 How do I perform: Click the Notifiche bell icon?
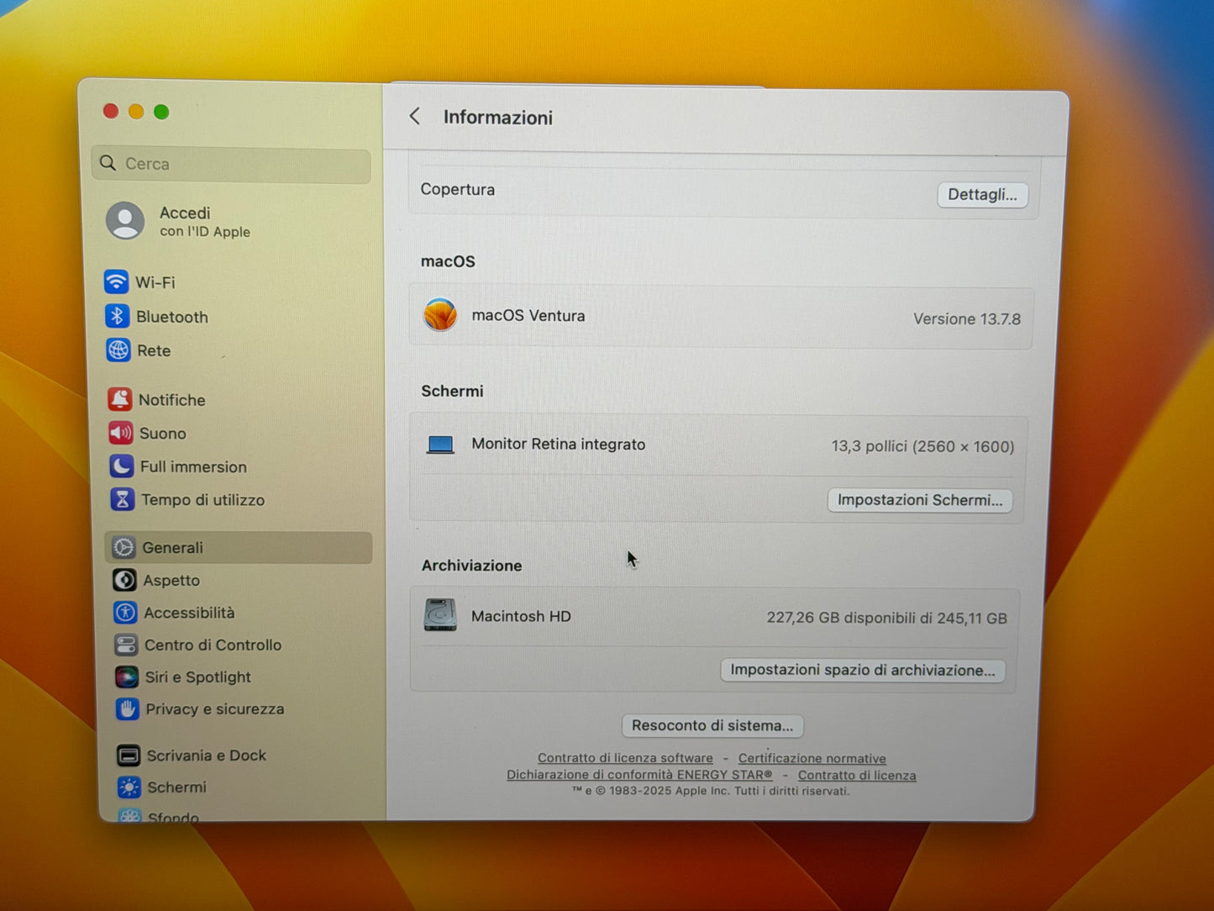point(120,399)
